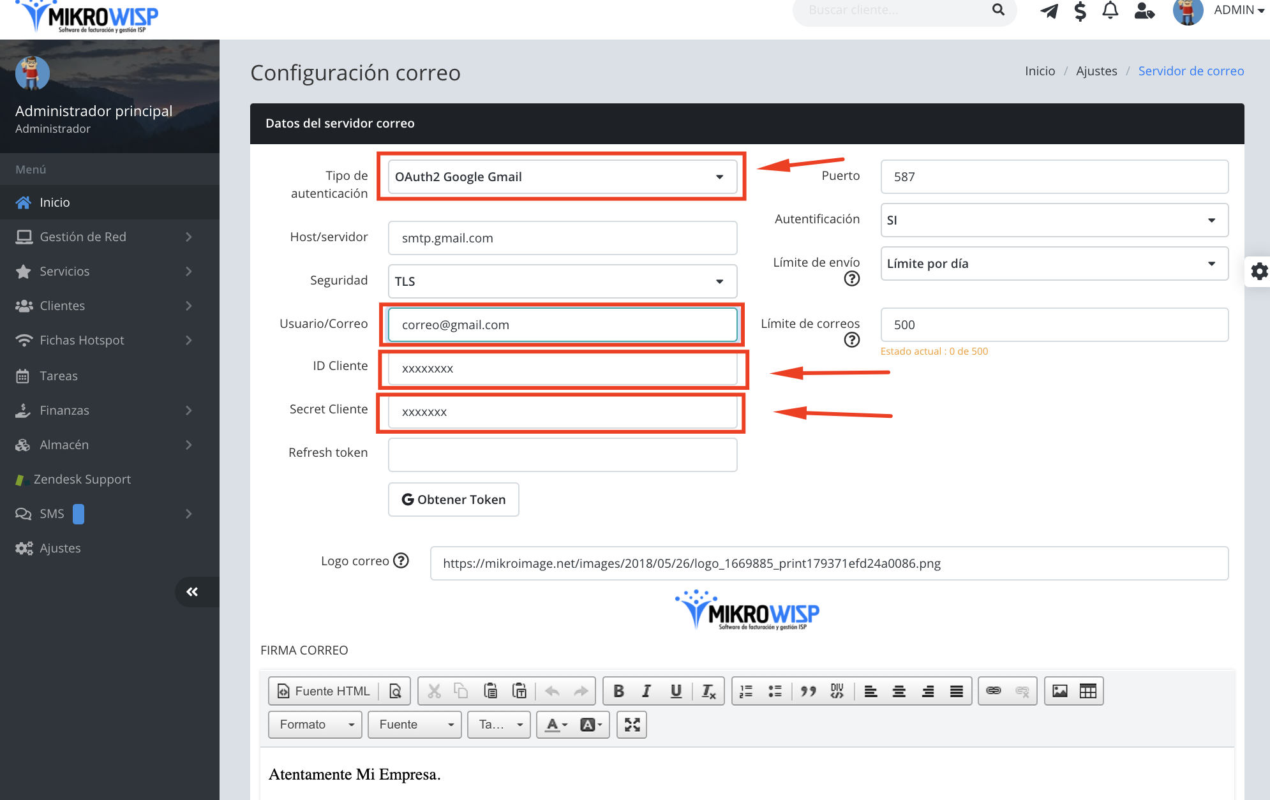
Task: Open the font size dropdown
Action: [x=499, y=724]
